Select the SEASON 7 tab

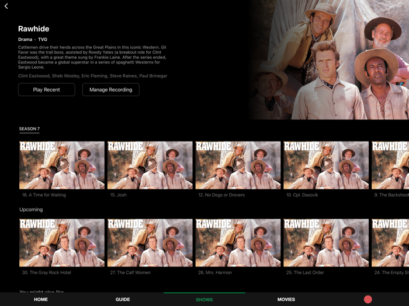click(29, 129)
